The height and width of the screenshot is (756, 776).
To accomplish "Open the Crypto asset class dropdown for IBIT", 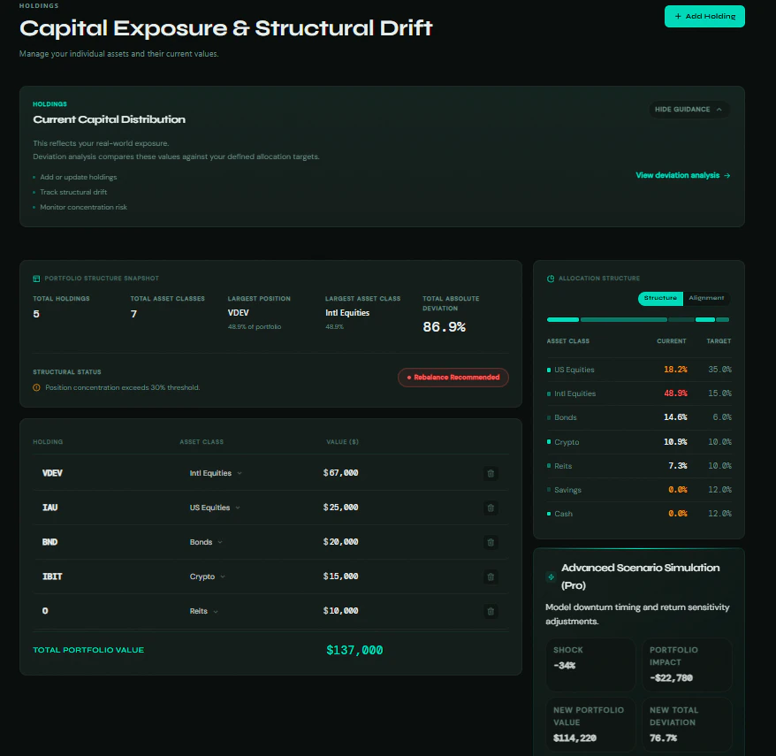I will pos(207,577).
